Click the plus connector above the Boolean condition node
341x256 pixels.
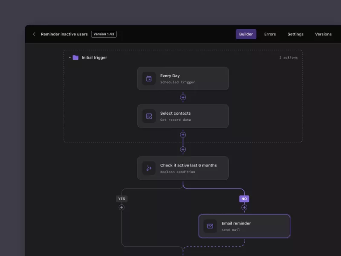click(x=183, y=149)
